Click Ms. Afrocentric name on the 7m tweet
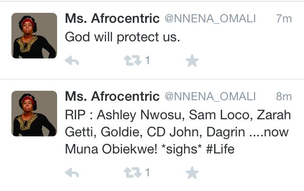 [x=112, y=19]
